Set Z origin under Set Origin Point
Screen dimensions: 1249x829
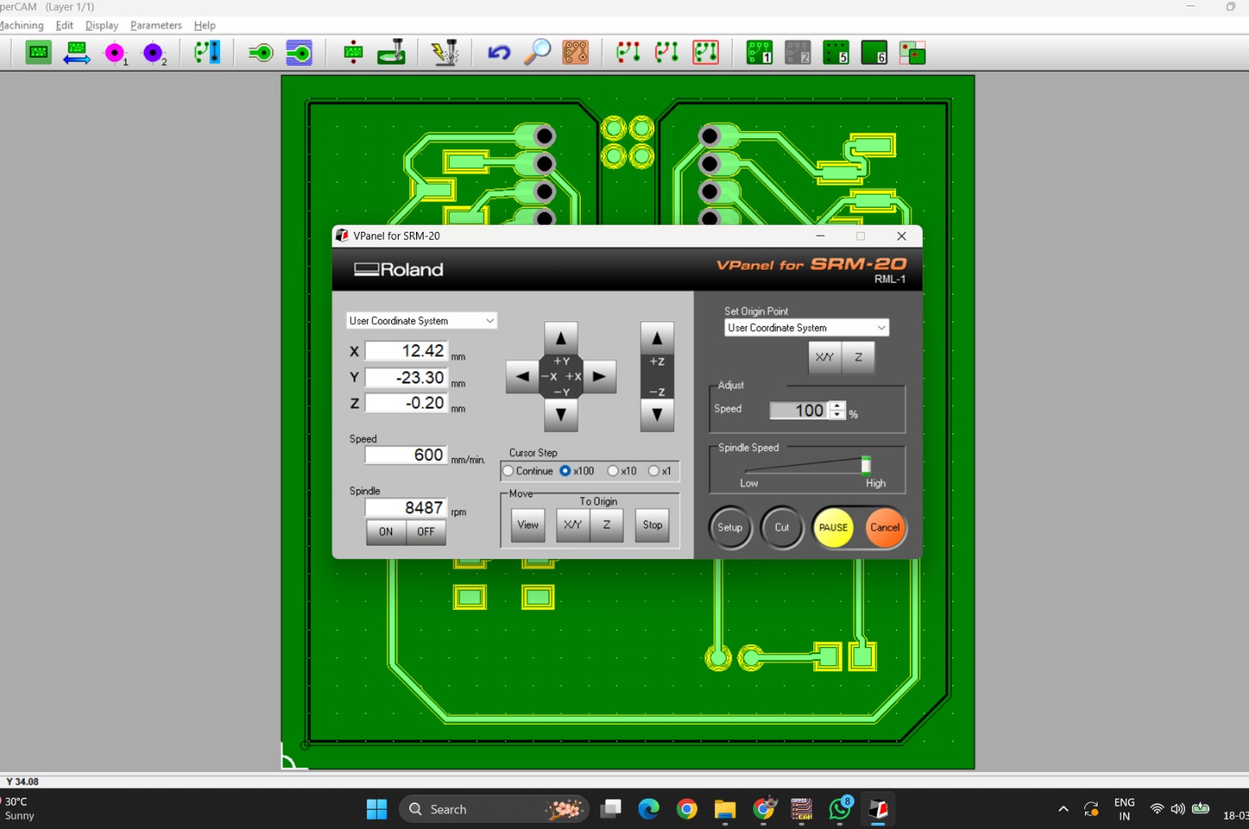coord(859,358)
